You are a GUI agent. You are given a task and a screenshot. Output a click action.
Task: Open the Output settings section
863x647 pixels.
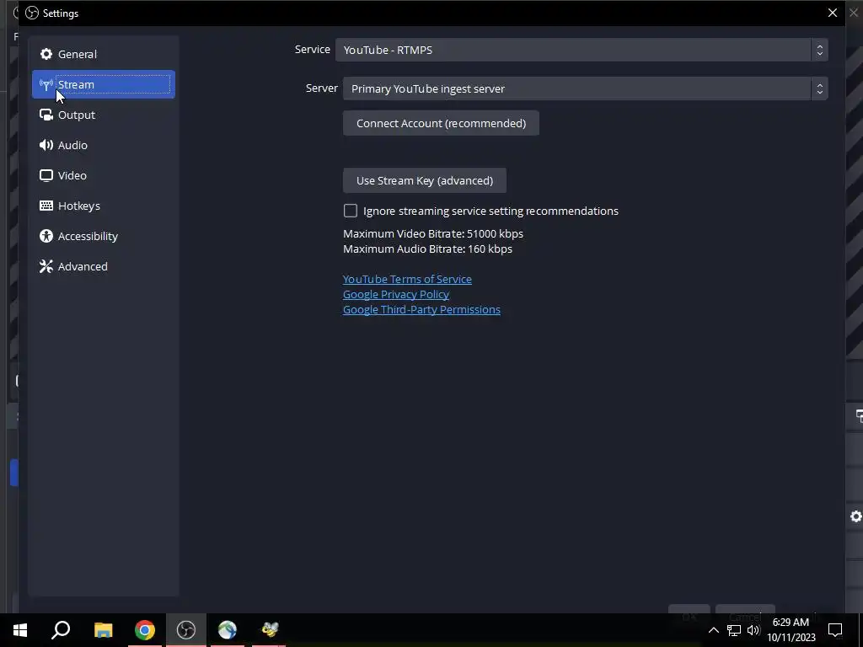(x=104, y=115)
